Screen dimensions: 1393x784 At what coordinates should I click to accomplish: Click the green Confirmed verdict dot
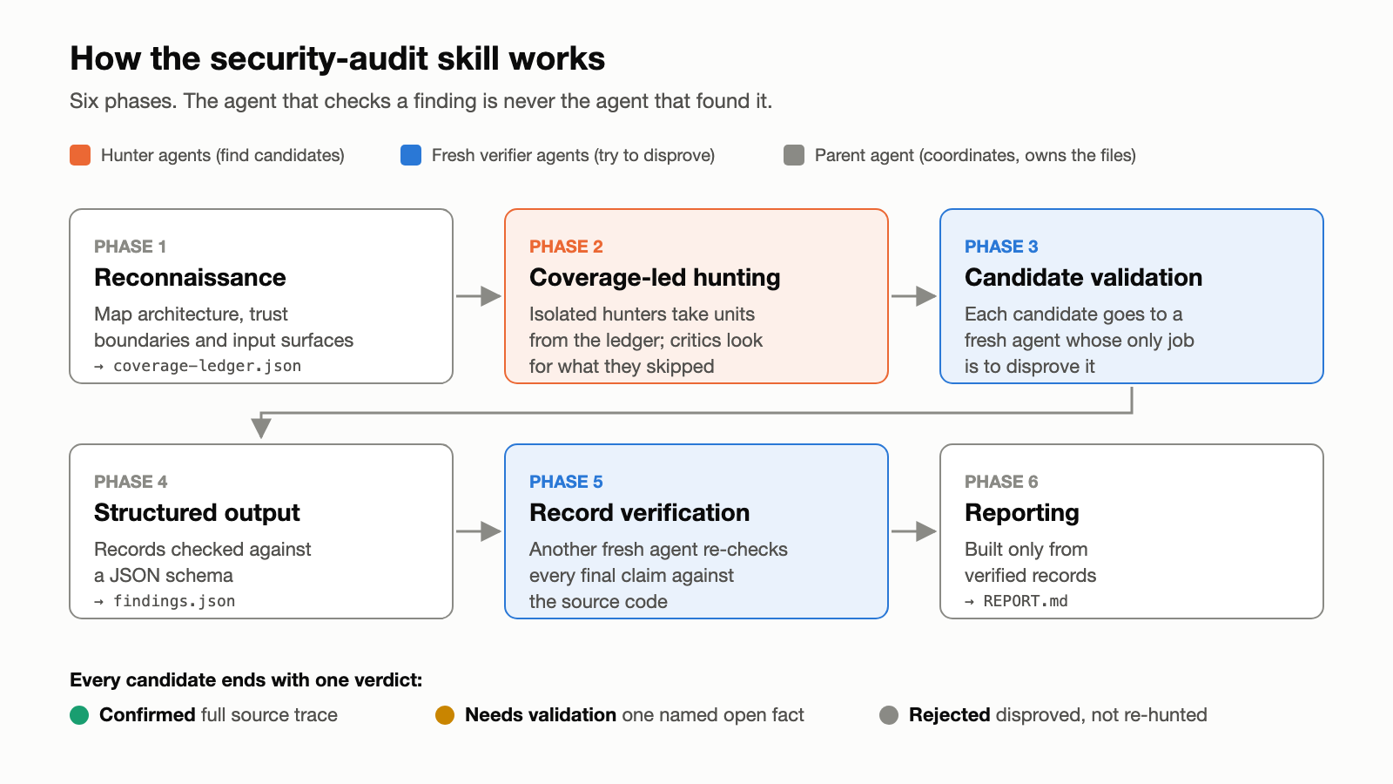tap(79, 715)
